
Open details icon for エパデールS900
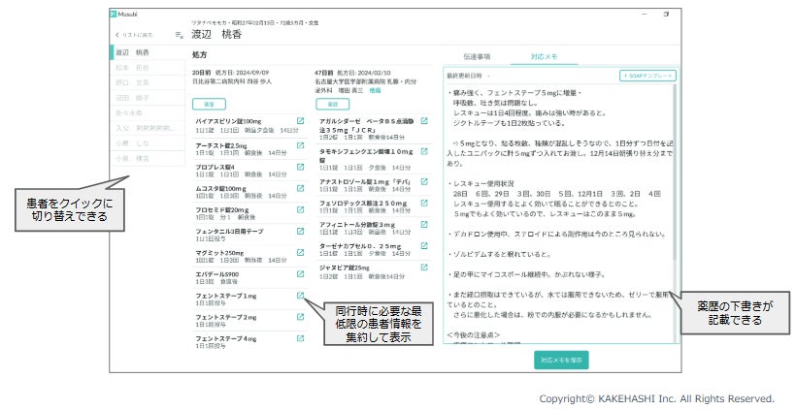[x=300, y=273]
